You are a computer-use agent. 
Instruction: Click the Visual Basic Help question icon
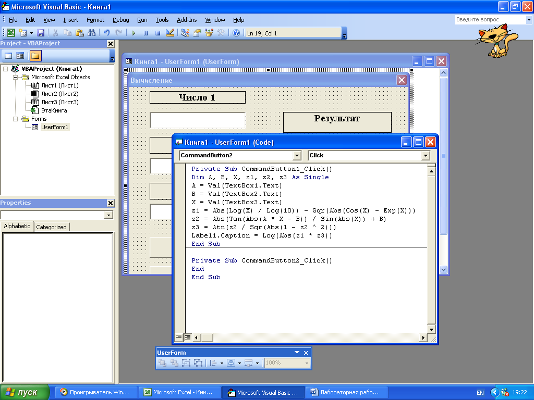[236, 33]
